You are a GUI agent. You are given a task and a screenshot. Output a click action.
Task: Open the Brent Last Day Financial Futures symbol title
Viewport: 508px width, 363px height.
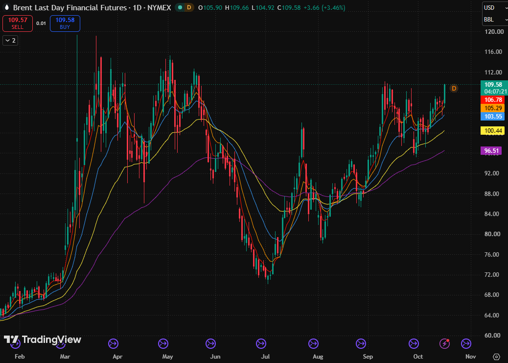92,7
